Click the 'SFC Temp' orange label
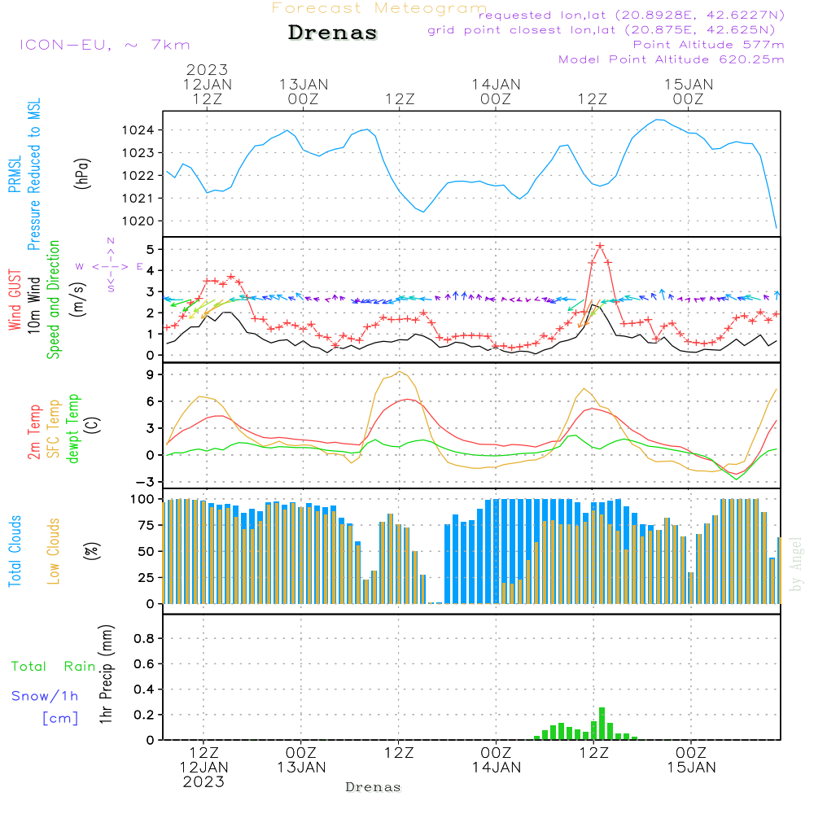 tap(54, 429)
